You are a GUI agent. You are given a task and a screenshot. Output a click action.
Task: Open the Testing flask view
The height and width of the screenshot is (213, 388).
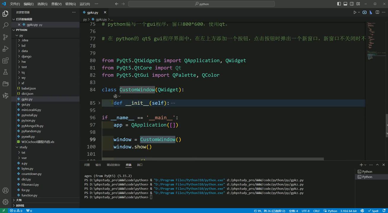(x=5, y=72)
